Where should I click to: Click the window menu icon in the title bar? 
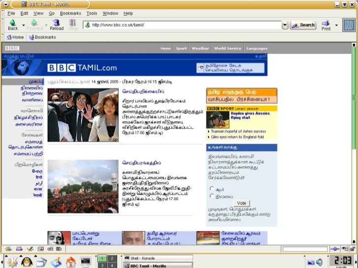click(x=5, y=4)
